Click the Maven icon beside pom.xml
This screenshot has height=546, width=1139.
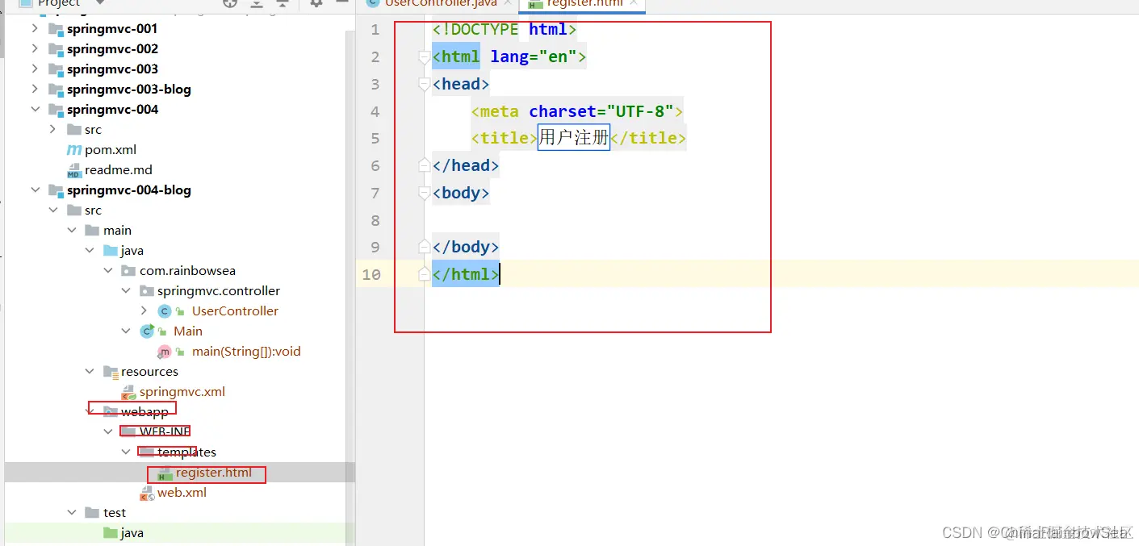click(x=73, y=149)
